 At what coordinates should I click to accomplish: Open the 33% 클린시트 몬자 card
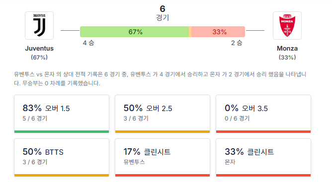[263, 158]
